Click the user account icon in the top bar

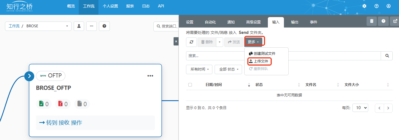[388, 6]
